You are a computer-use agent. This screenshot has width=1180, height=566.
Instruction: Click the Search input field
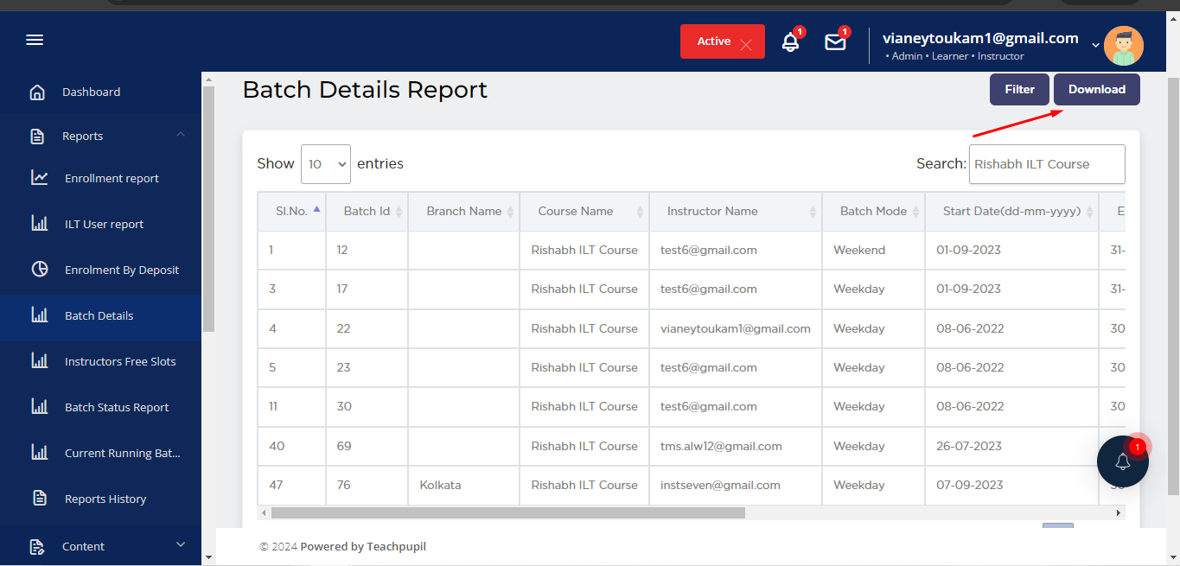click(1046, 164)
